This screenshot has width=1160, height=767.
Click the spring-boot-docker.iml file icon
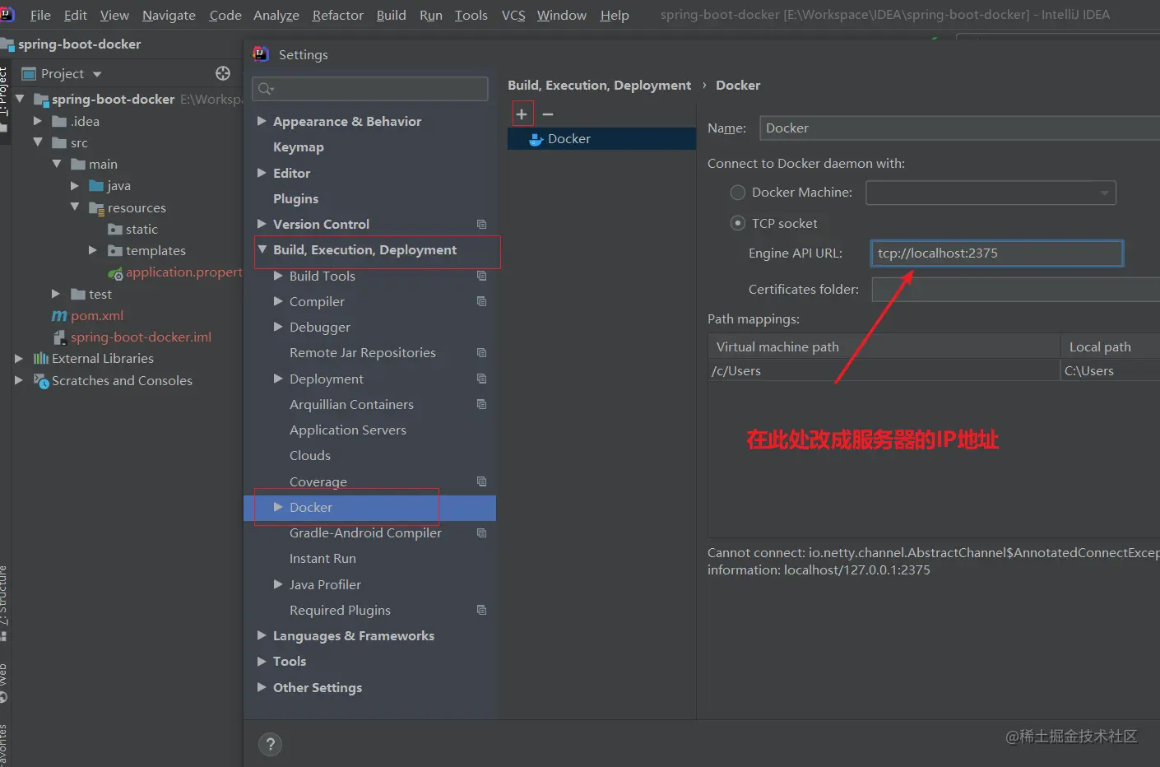[x=59, y=337]
